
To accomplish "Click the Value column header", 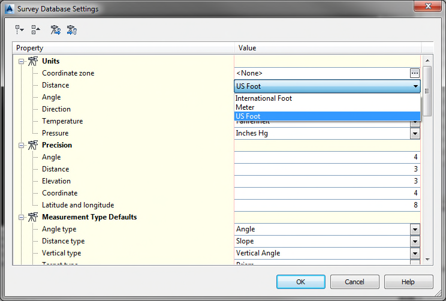I will 328,48.
